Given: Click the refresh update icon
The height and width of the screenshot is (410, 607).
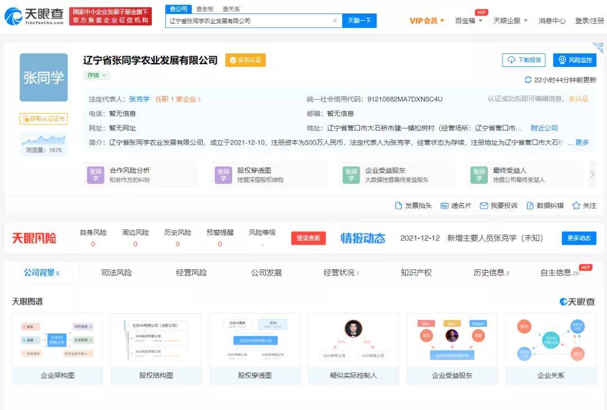Looking at the screenshot, I should (528, 80).
